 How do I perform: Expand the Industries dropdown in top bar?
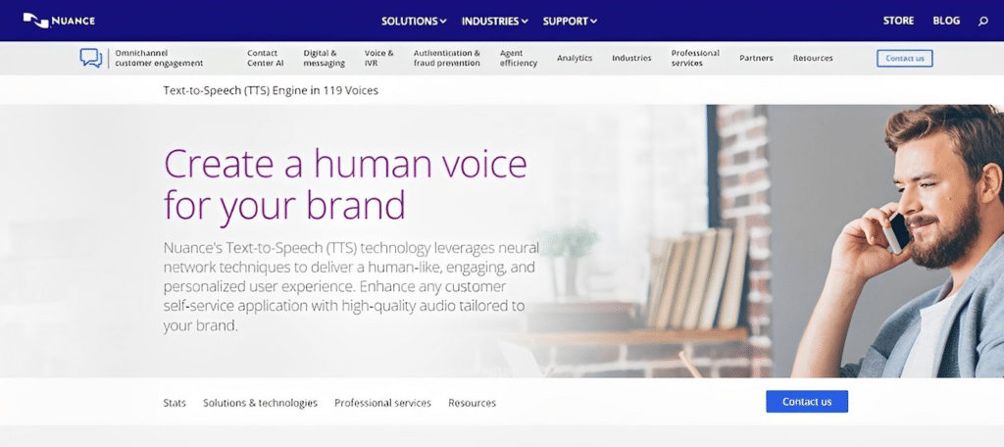pos(494,22)
